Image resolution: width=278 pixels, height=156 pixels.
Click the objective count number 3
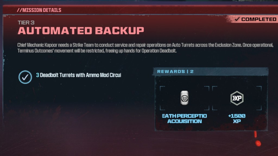click(37, 75)
